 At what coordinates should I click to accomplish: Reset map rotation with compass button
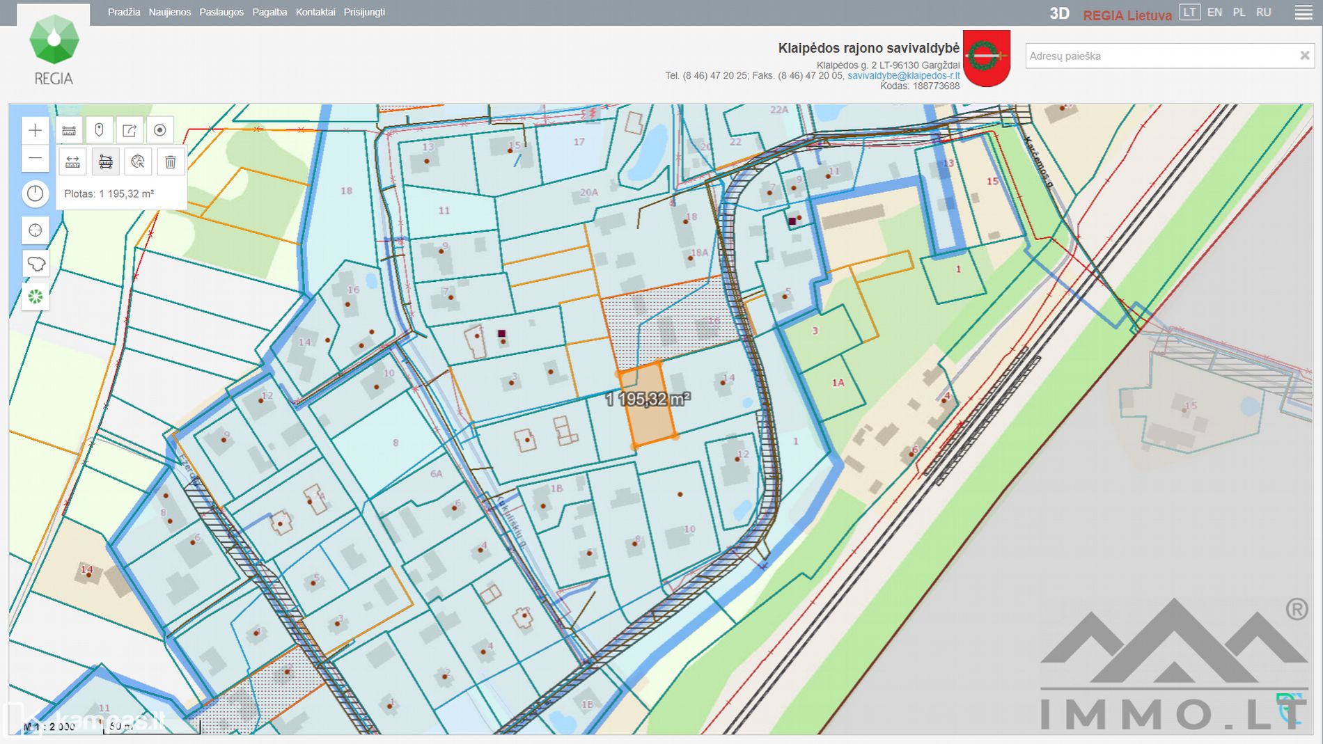pos(35,193)
